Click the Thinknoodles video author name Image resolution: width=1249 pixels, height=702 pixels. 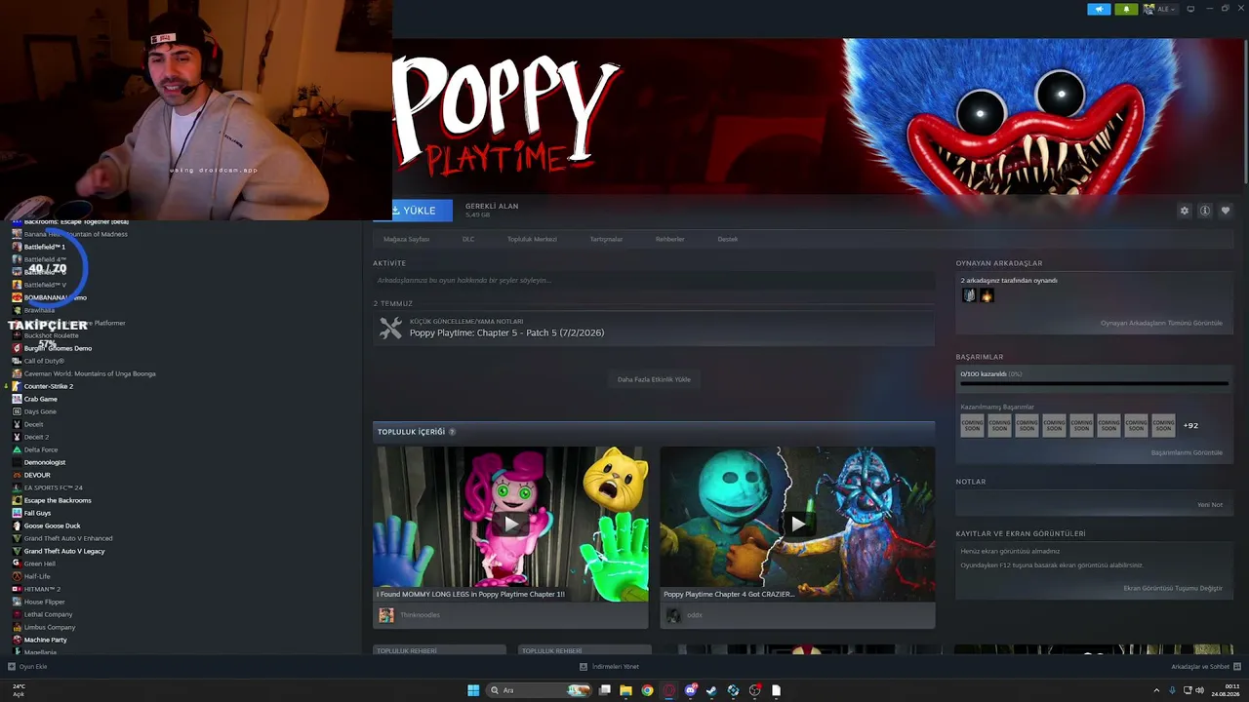click(x=420, y=615)
